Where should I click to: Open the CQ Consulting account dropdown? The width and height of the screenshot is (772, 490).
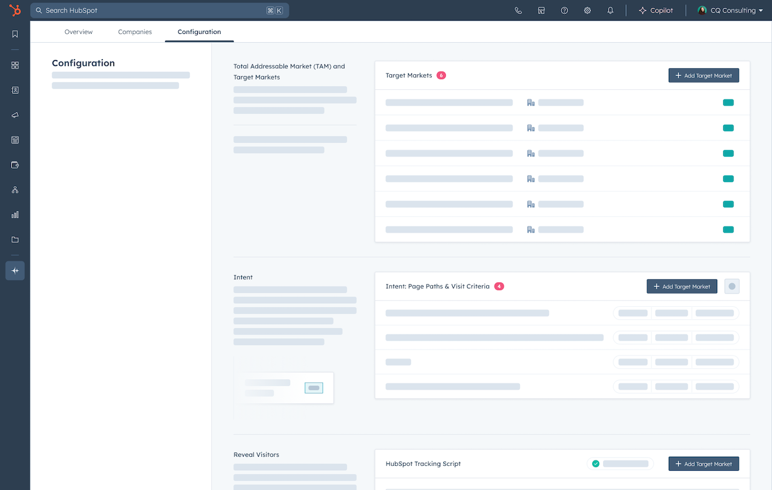point(730,10)
